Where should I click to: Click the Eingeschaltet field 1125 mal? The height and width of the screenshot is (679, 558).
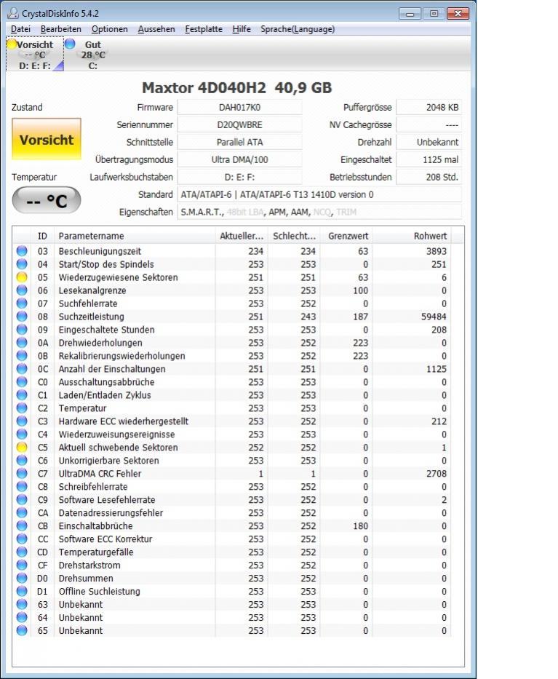click(429, 159)
